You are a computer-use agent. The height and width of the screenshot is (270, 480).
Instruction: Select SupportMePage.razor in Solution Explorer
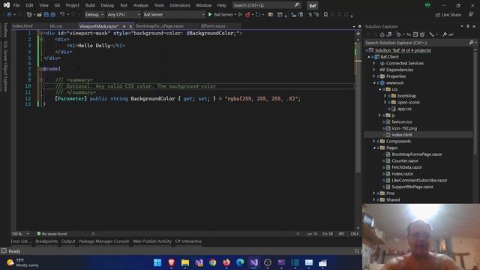[x=412, y=187]
